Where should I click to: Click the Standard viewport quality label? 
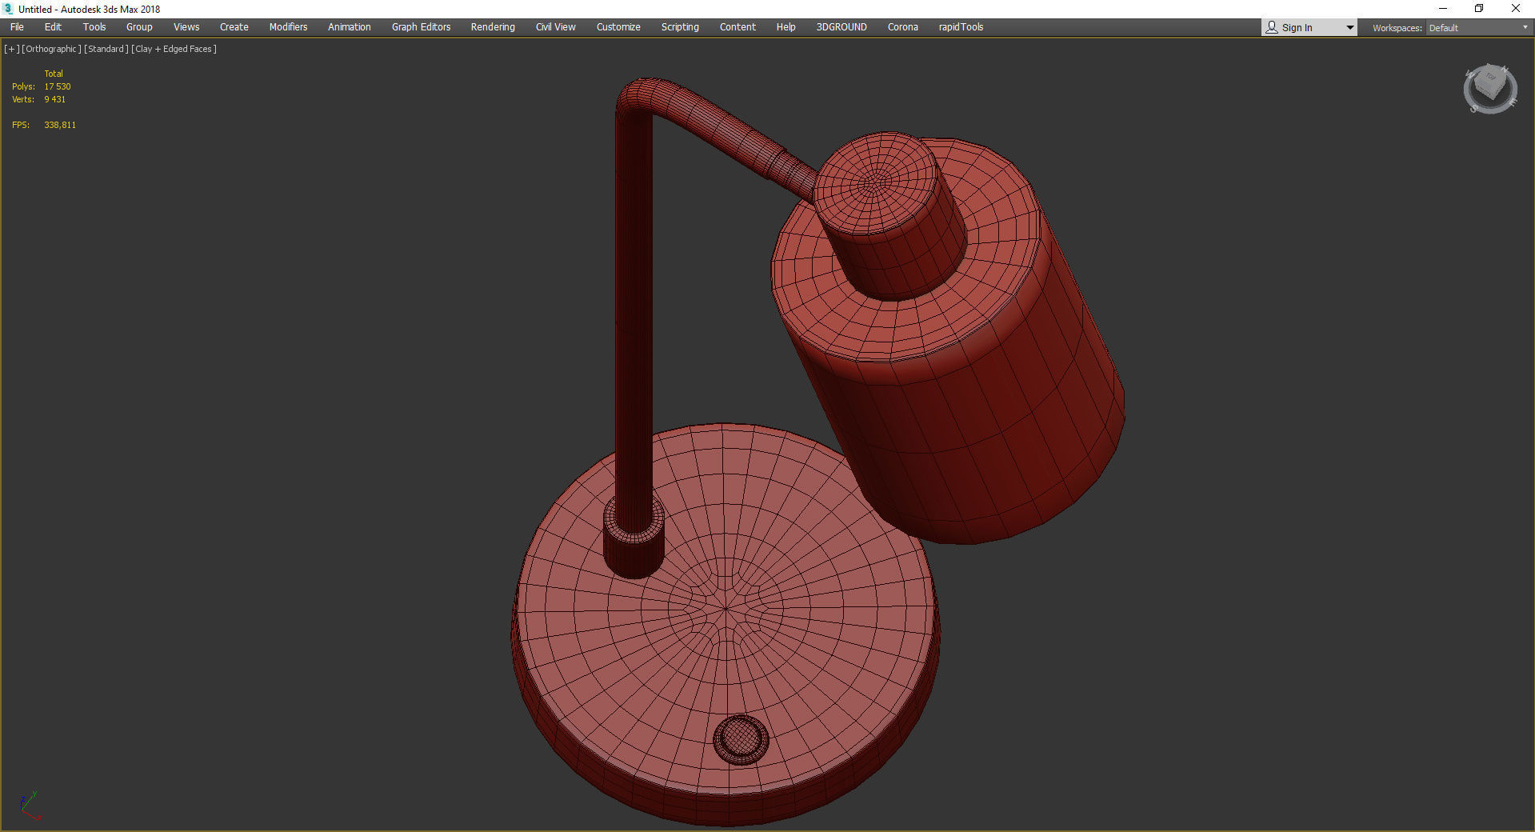[x=106, y=49]
